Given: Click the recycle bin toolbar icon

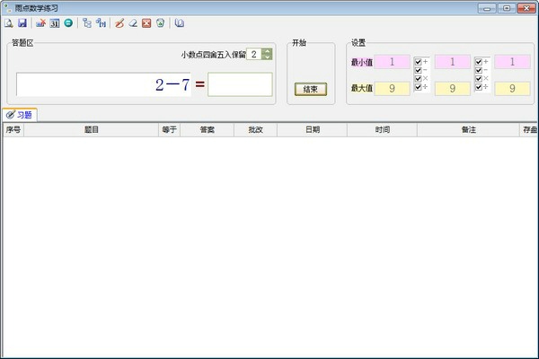Looking at the screenshot, I should coord(160,22).
